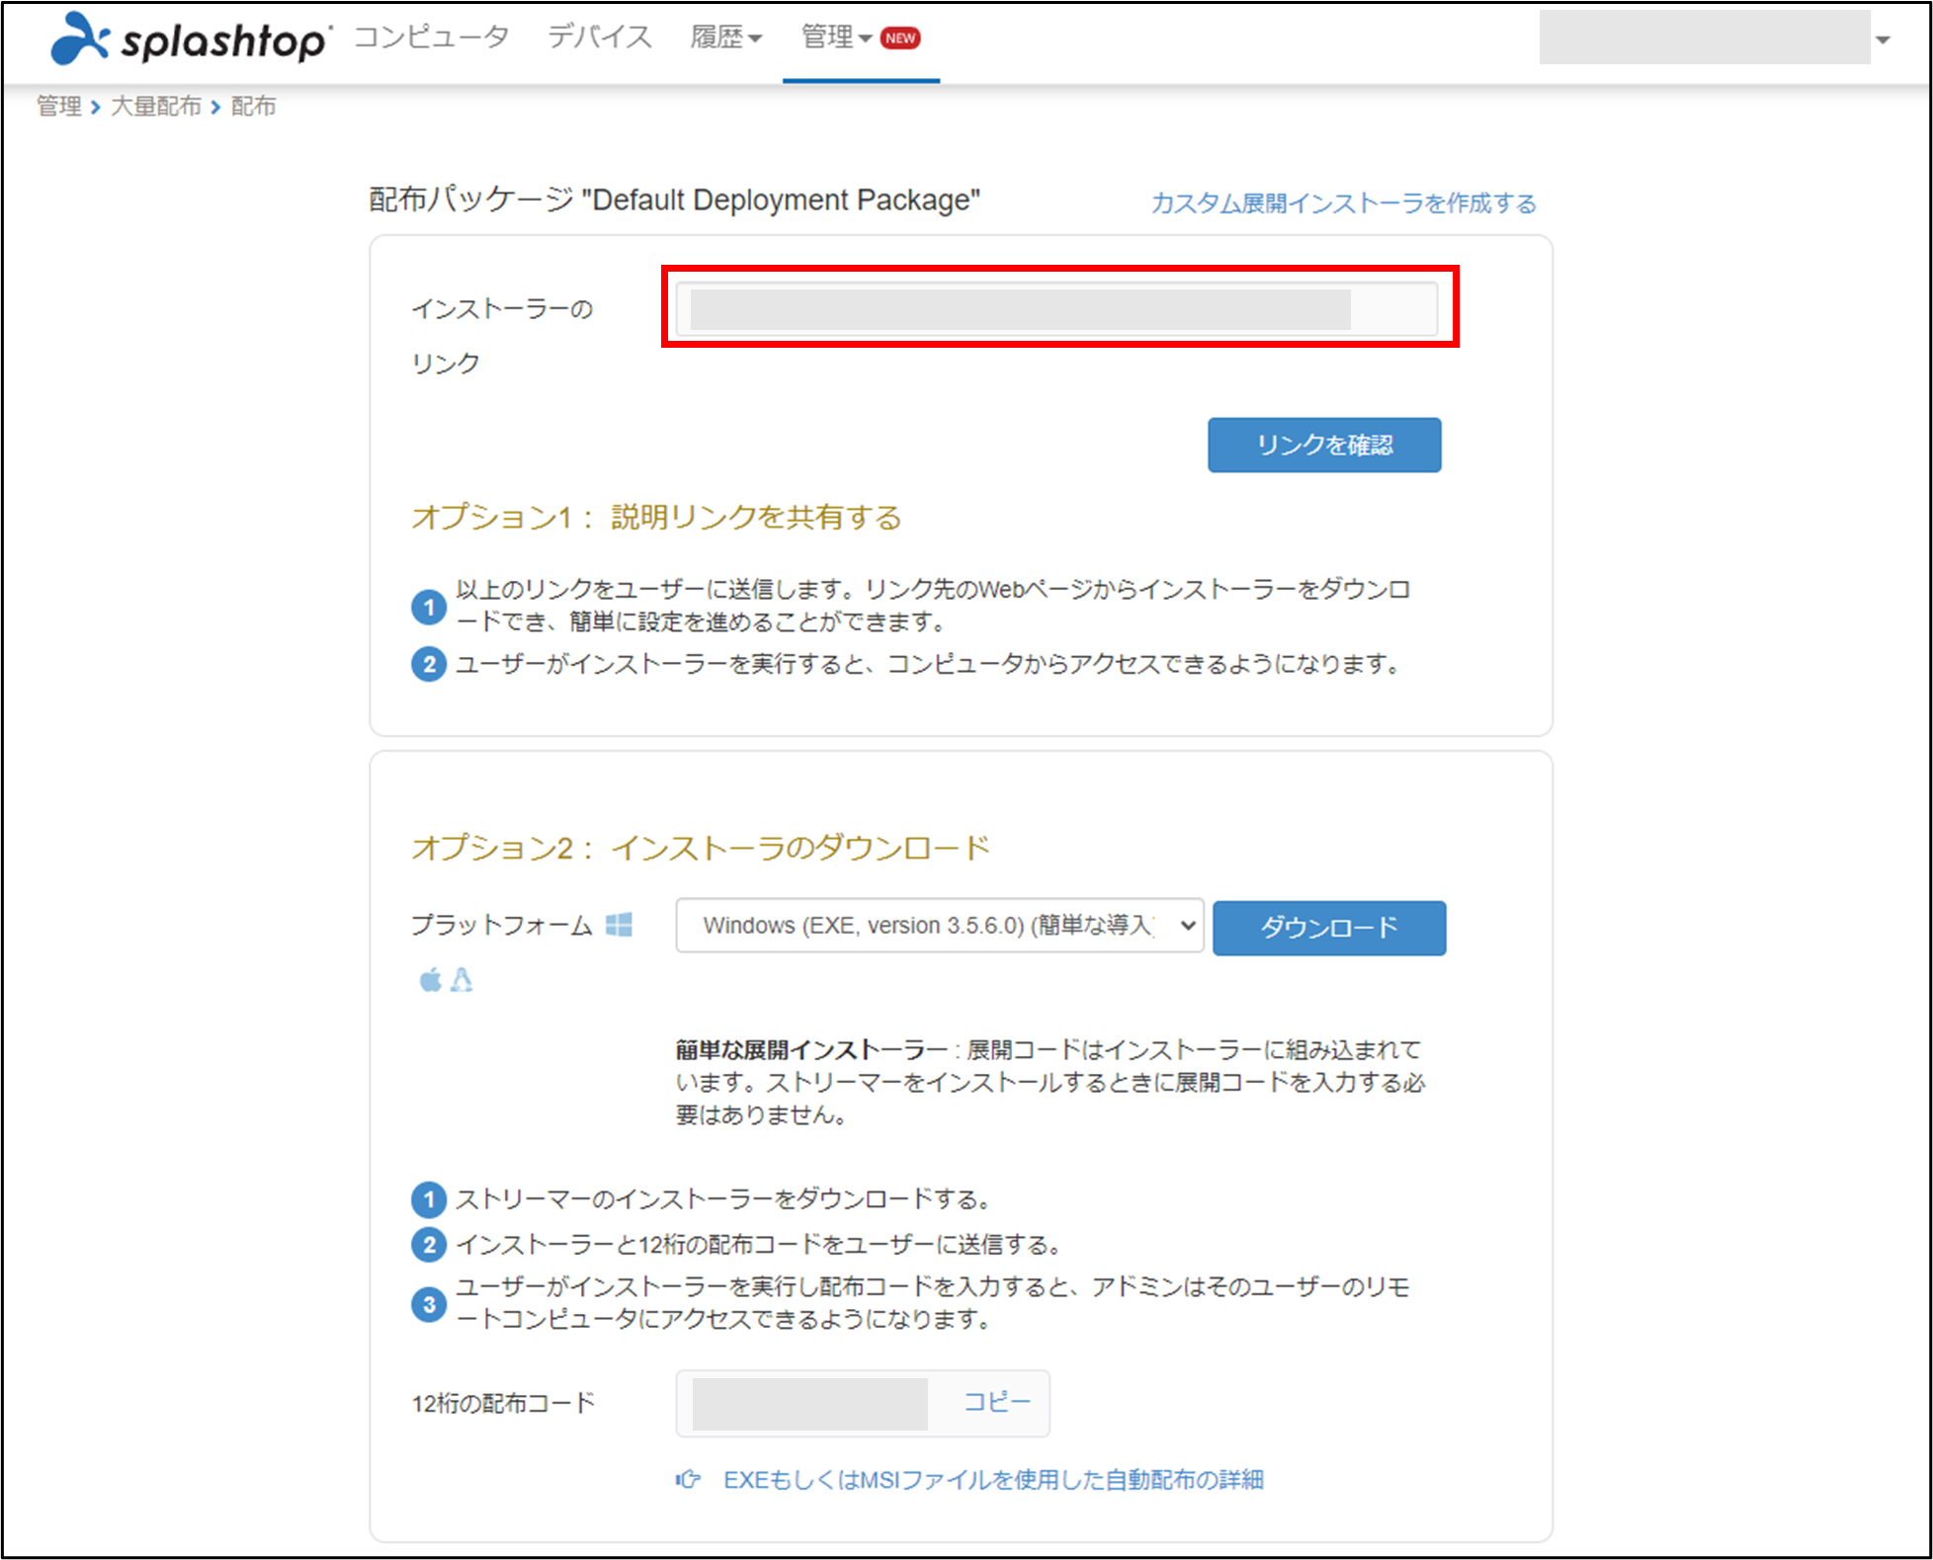Screen dimensions: 1933x1560
Task: Click 大量配布 in the breadcrumb
Action: pyautogui.click(x=155, y=106)
